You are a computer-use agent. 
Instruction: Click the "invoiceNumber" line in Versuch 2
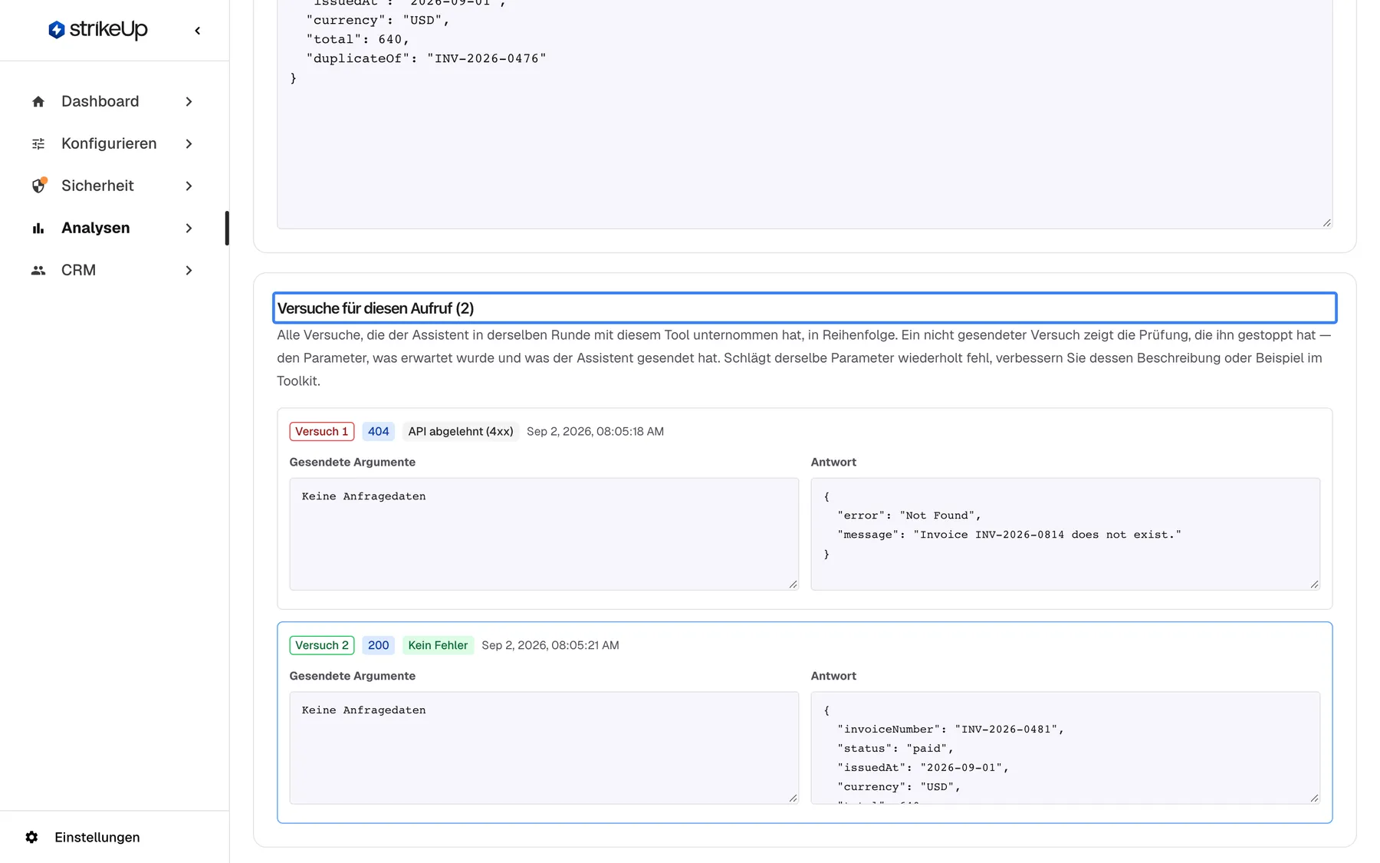click(950, 730)
